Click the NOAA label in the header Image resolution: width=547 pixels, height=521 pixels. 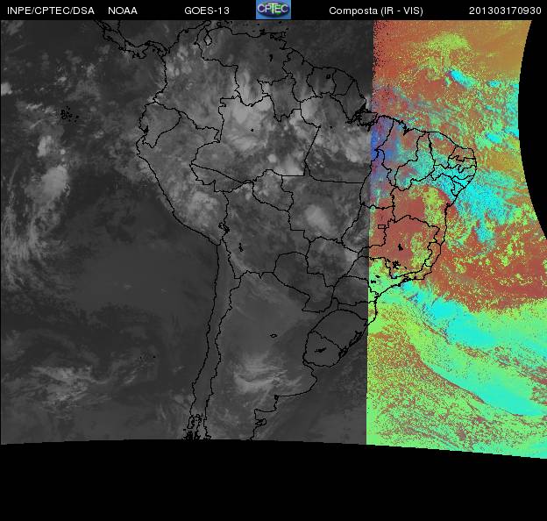[x=123, y=11]
